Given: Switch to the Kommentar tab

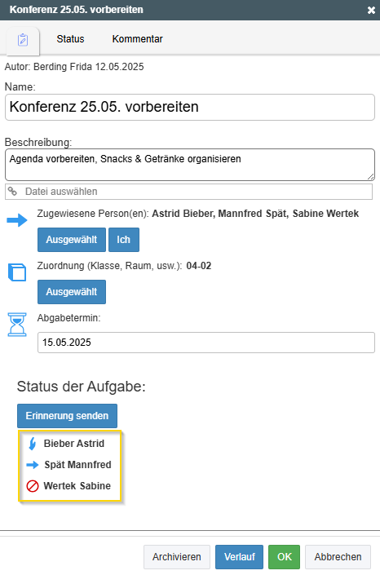Looking at the screenshot, I should tap(137, 39).
